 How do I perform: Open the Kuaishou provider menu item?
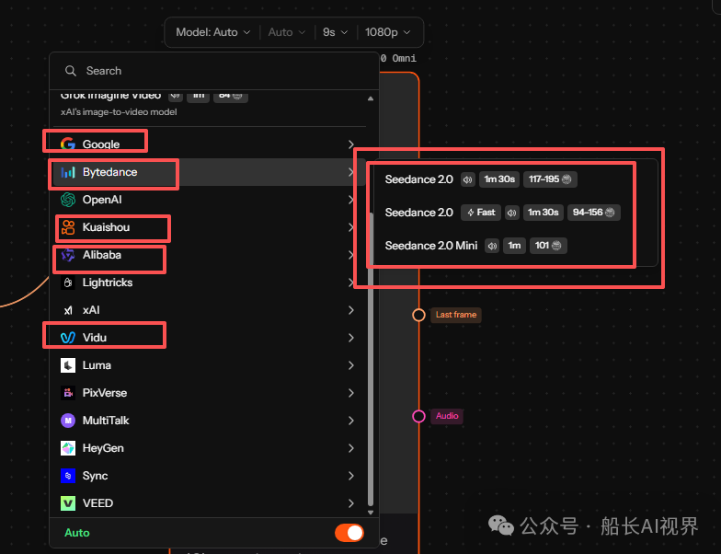[x=210, y=227]
